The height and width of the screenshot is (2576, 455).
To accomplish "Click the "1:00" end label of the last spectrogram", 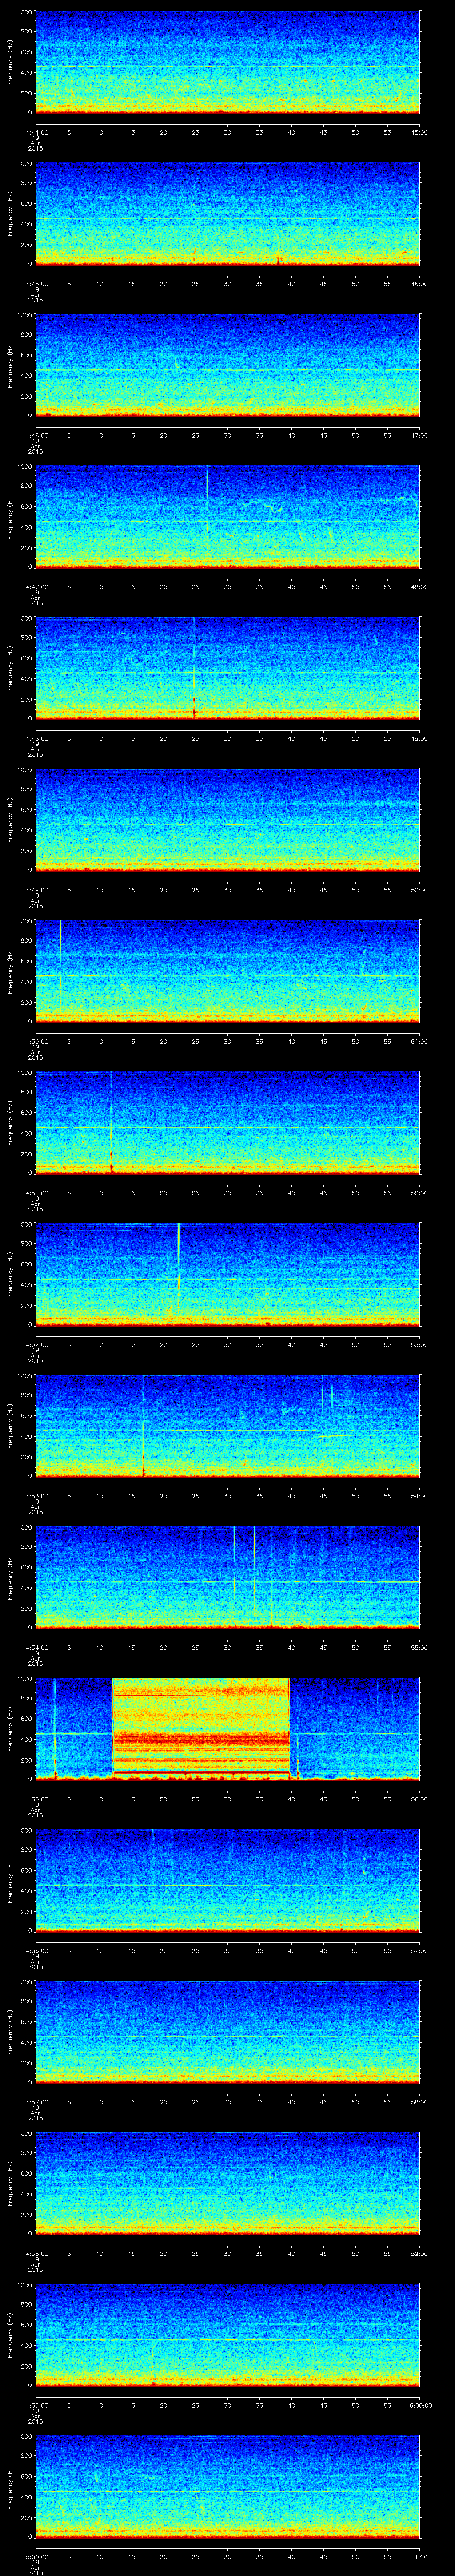I will pyautogui.click(x=420, y=2556).
